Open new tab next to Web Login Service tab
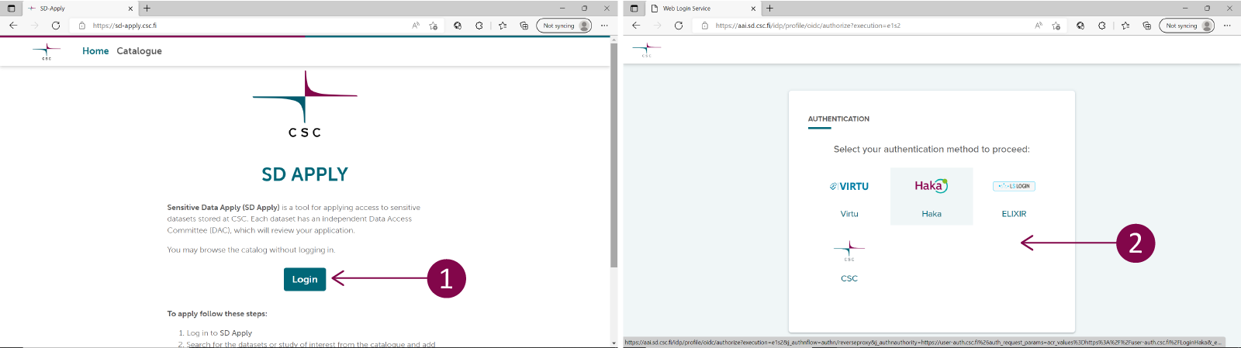 [x=770, y=9]
